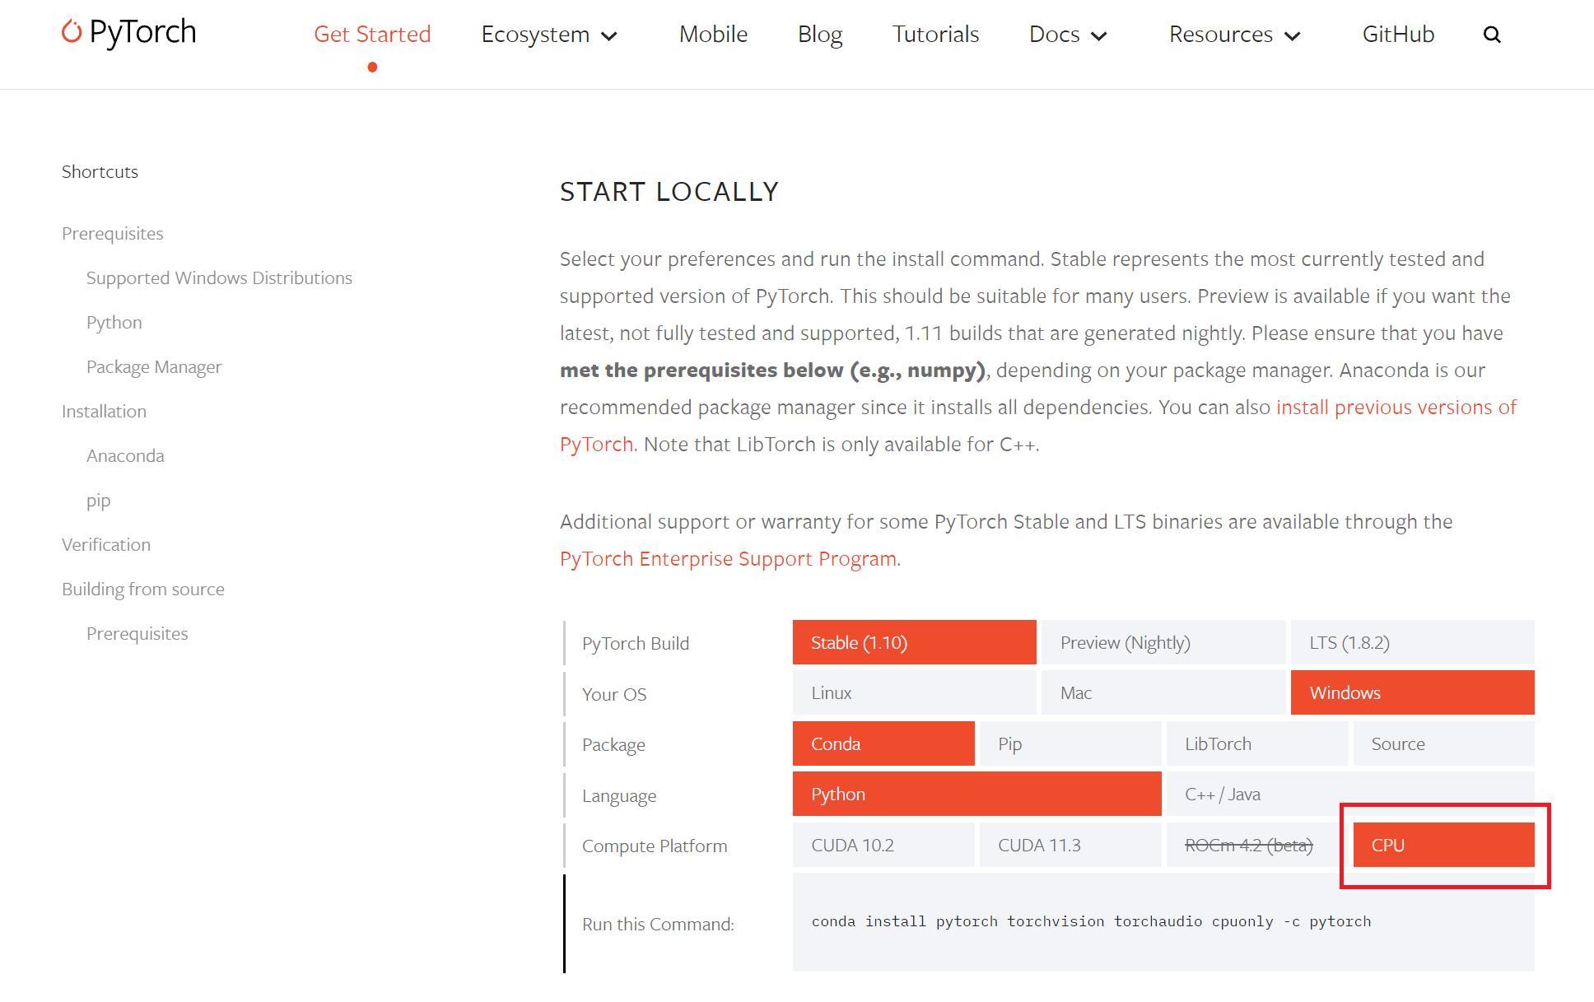Image resolution: width=1594 pixels, height=1002 pixels.
Task: Jump to Anaconda section in sidebar
Action: 125,456
